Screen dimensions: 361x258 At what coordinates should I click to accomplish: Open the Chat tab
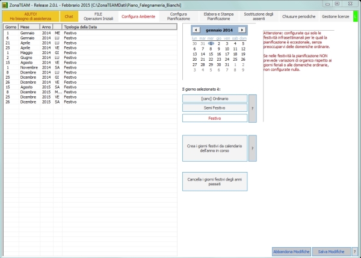point(69,16)
